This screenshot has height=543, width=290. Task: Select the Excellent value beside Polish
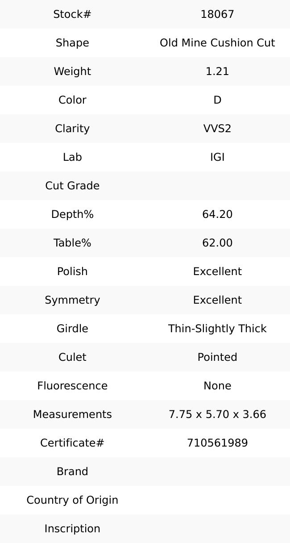pyautogui.click(x=217, y=271)
